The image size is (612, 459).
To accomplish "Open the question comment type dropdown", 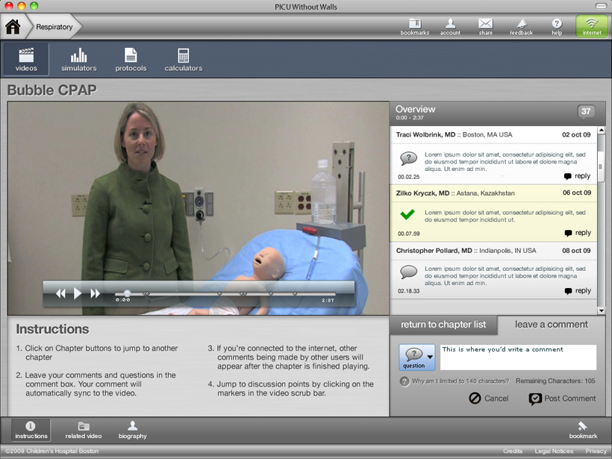I will (417, 357).
